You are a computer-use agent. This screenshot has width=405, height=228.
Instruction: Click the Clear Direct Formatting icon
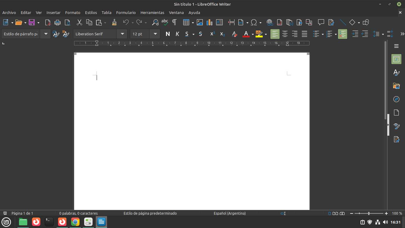point(234,34)
